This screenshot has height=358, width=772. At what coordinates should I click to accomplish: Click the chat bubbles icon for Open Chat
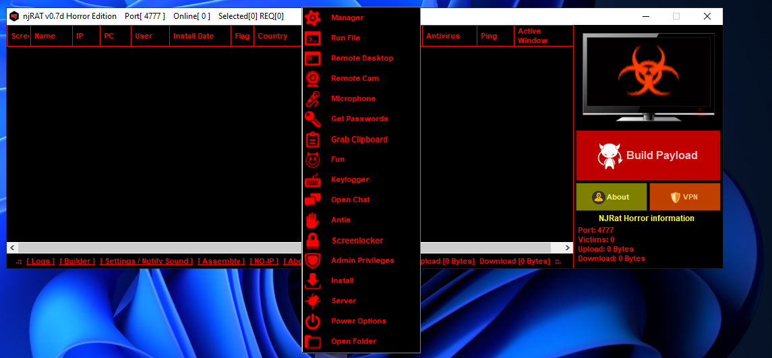[313, 200]
